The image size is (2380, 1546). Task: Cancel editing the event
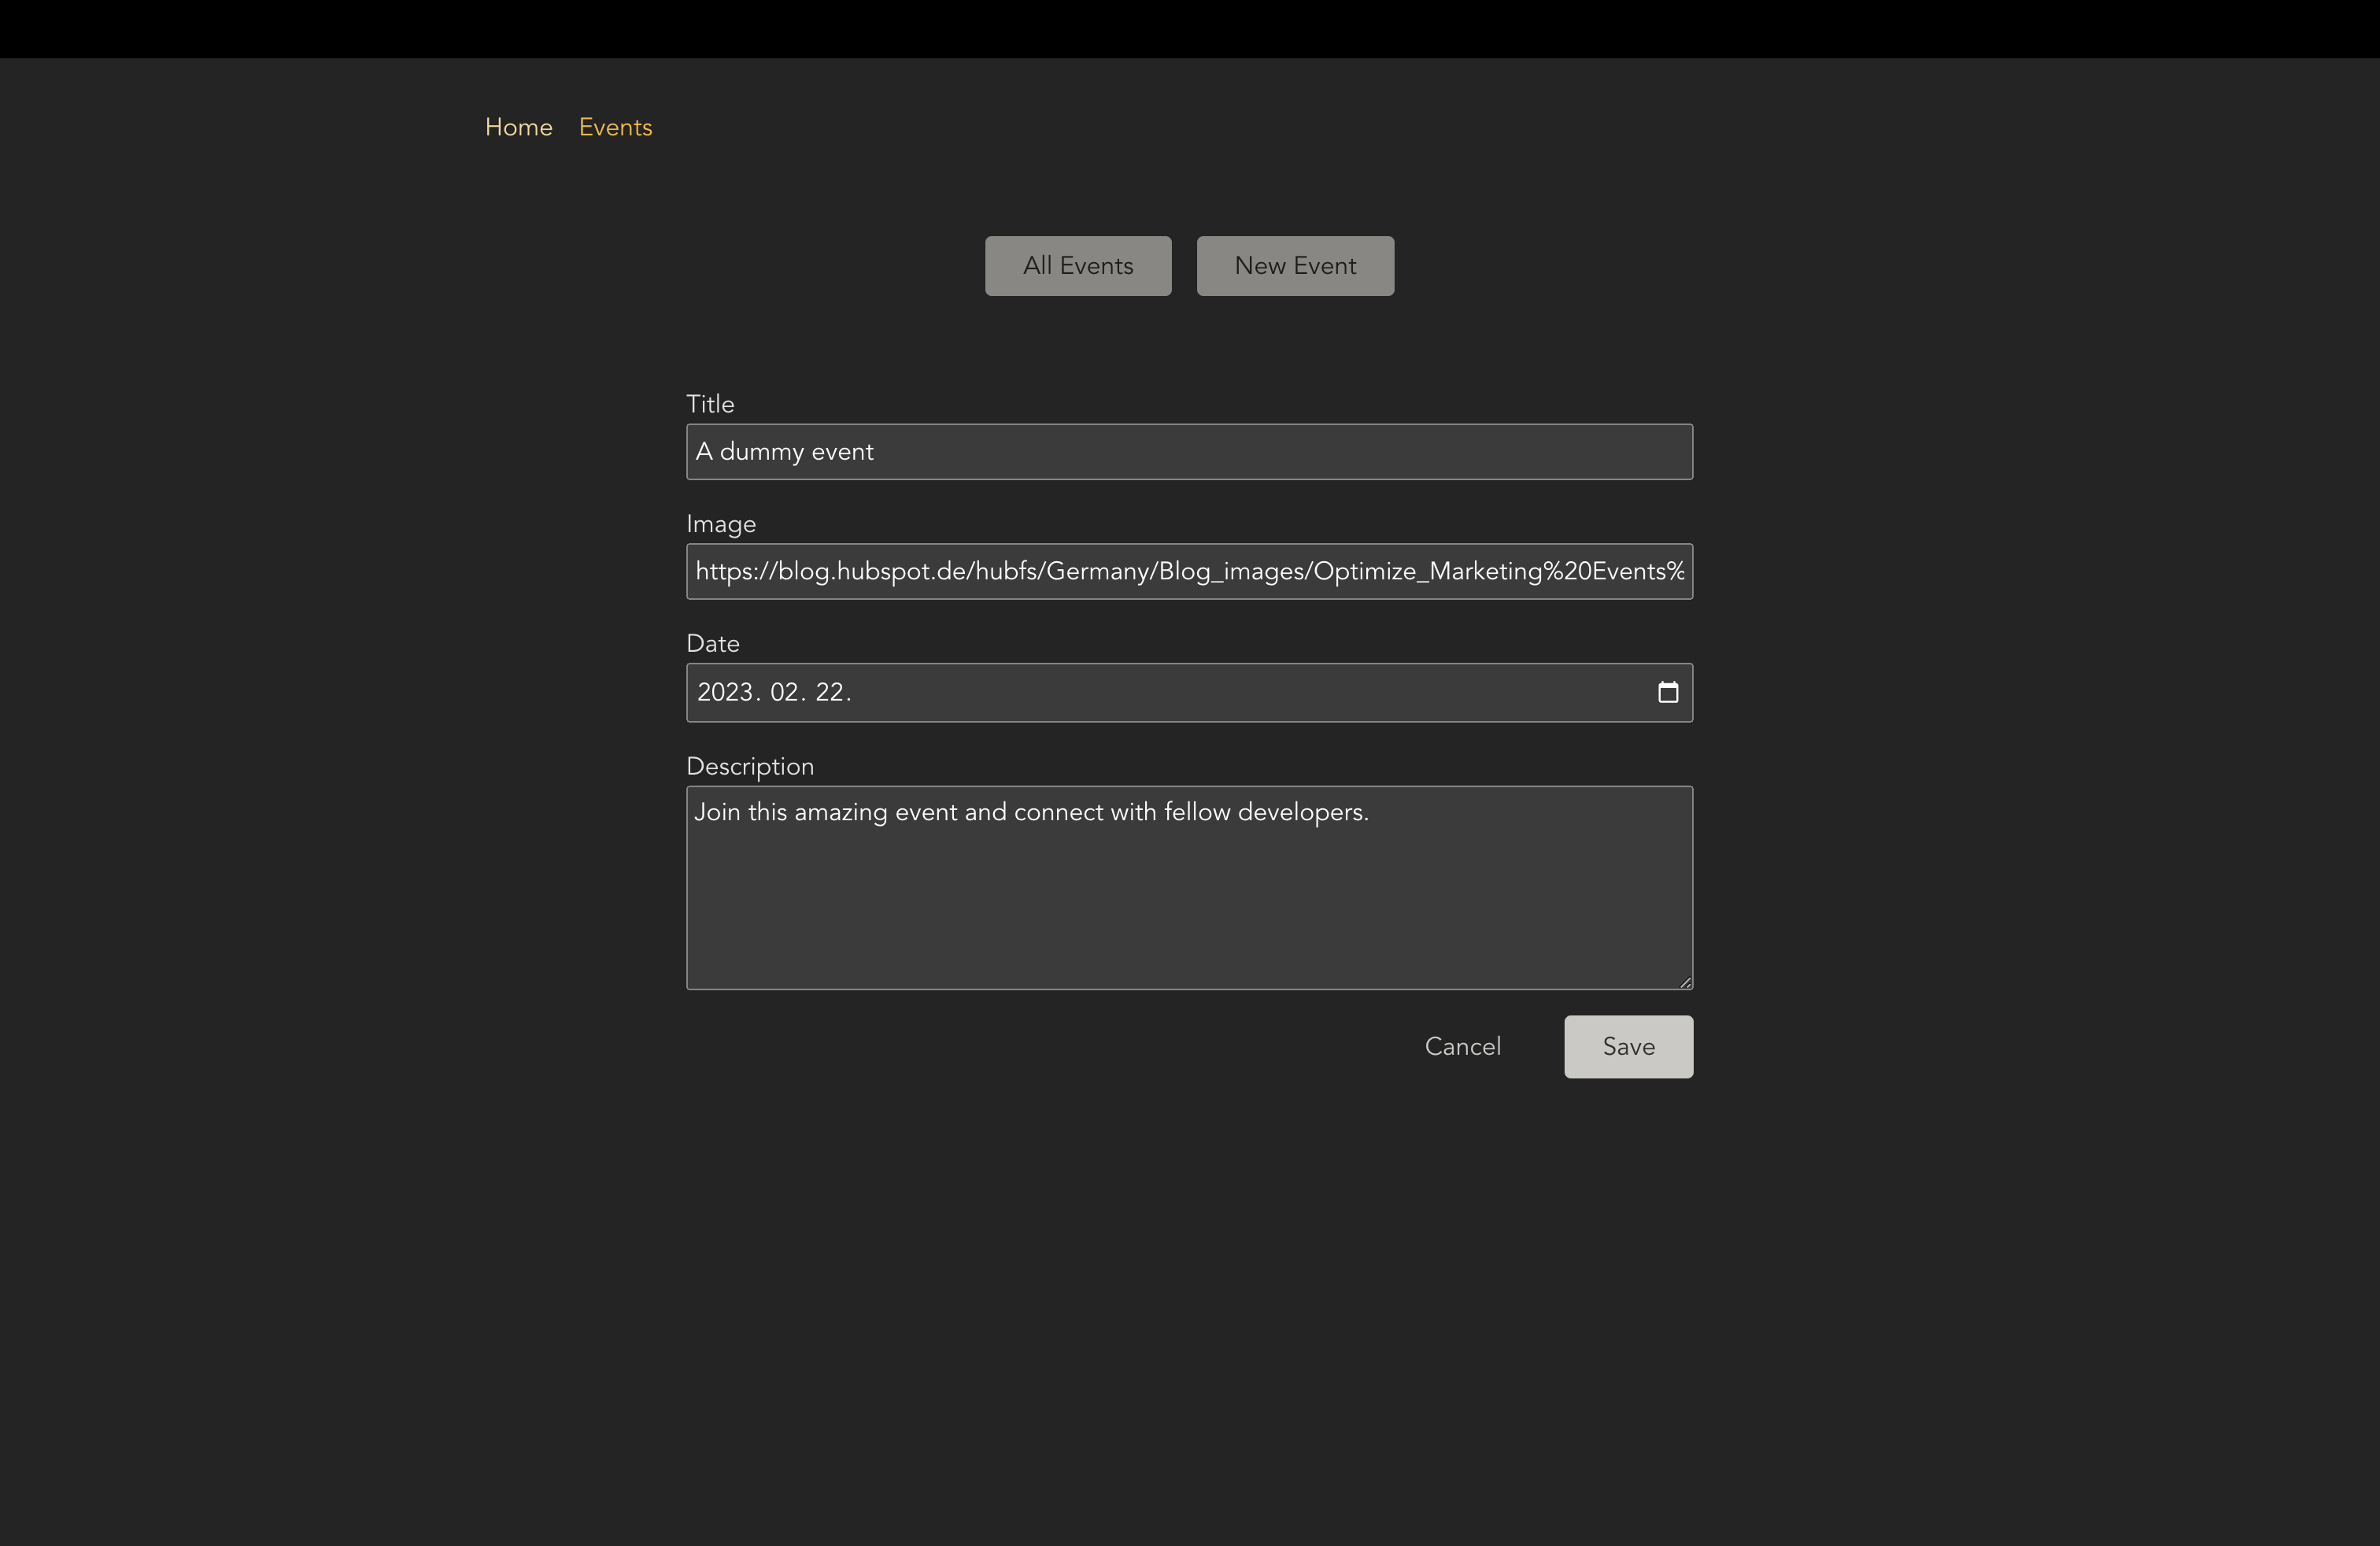pos(1462,1046)
